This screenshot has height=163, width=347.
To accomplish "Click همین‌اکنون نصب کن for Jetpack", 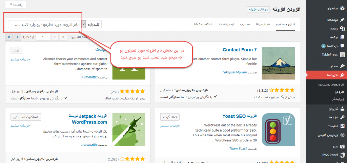I will click(26, 117).
